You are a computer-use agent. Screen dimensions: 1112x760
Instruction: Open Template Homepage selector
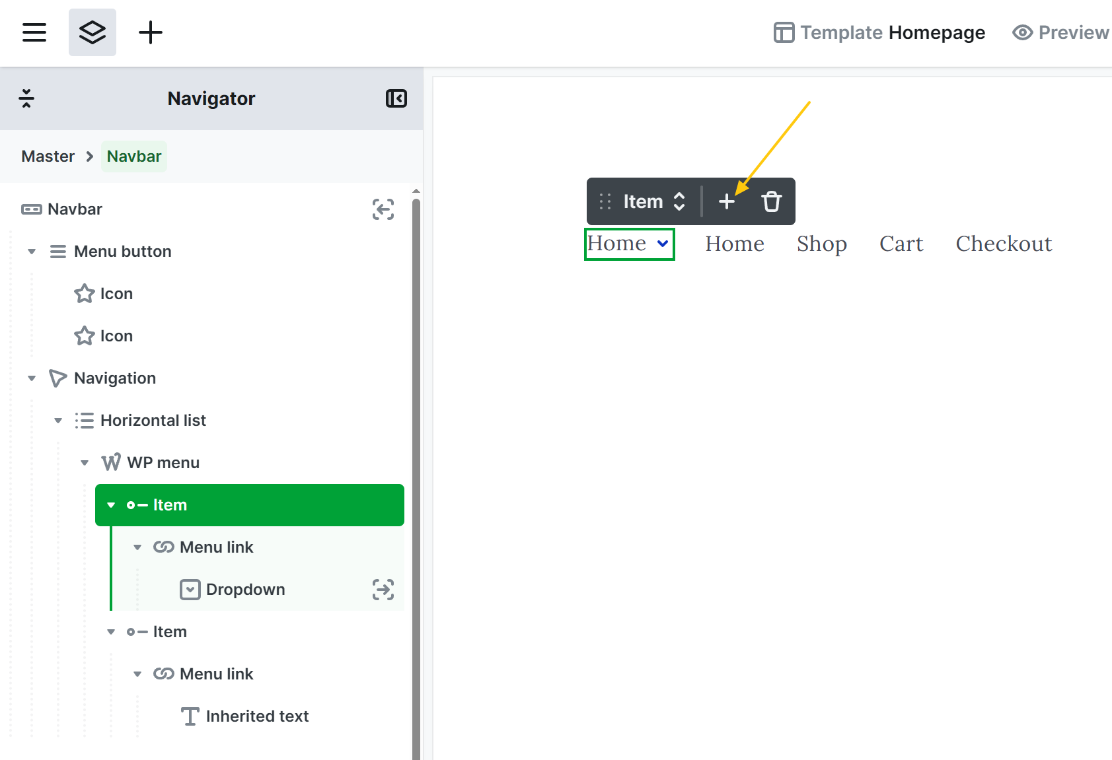[x=879, y=32]
